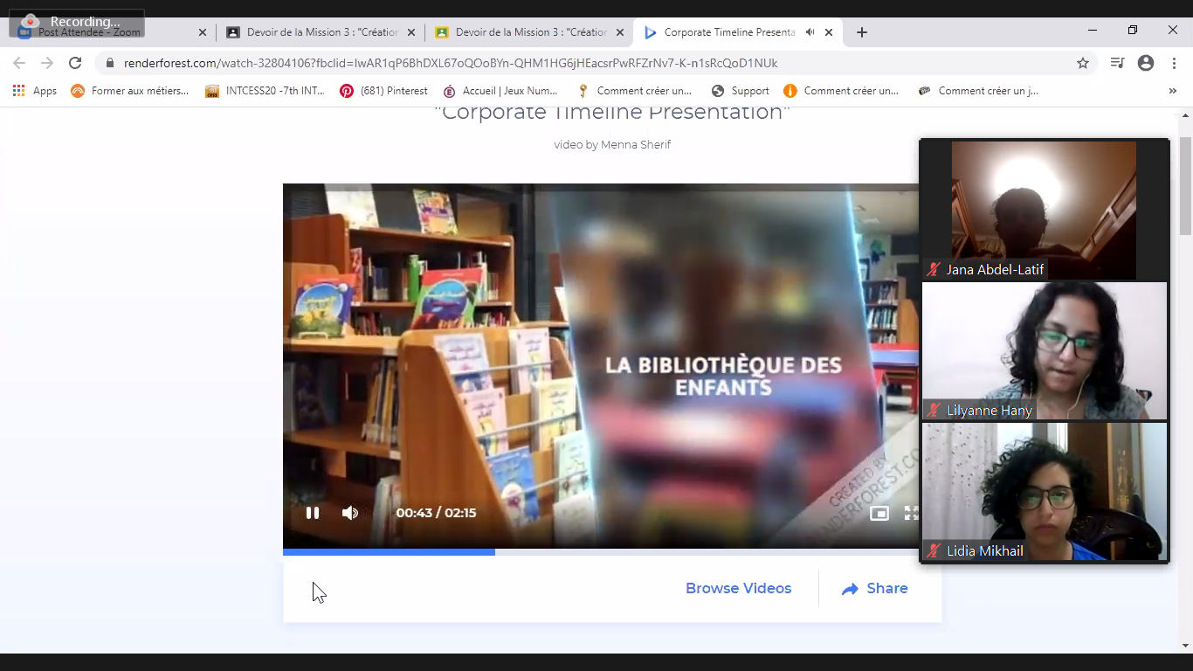Open Chrome media controls icon
Screen dimensions: 1193x671
(1117, 63)
